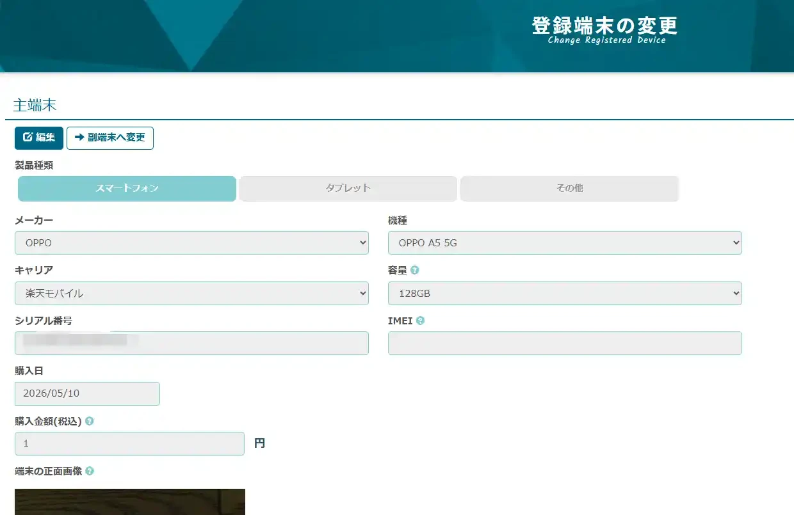Viewport: 794px width, 515px height.
Task: Select the スマートフォン product type
Action: (x=127, y=189)
